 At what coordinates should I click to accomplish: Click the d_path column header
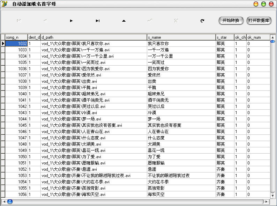coord(93,37)
